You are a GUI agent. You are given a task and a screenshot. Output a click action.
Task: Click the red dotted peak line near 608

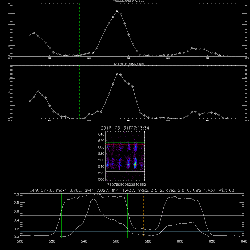coord(193,215)
